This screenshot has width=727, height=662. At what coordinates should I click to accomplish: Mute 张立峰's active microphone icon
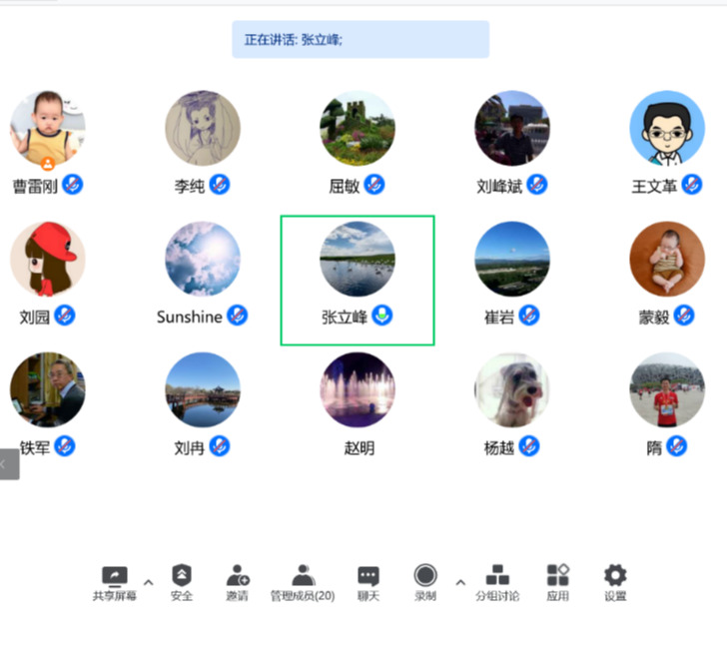coord(382,316)
